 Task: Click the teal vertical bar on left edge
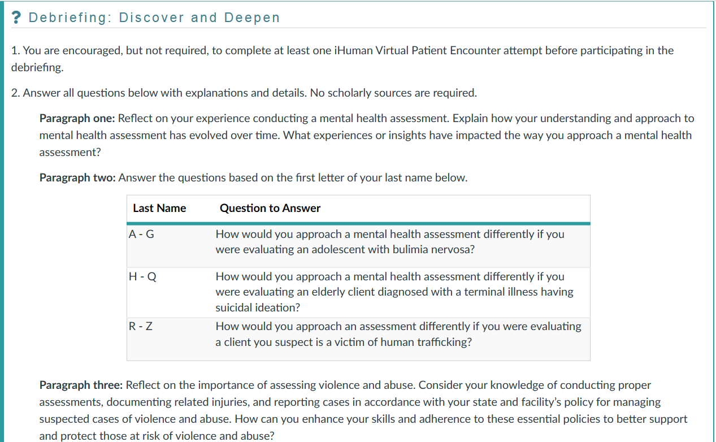click(2, 226)
